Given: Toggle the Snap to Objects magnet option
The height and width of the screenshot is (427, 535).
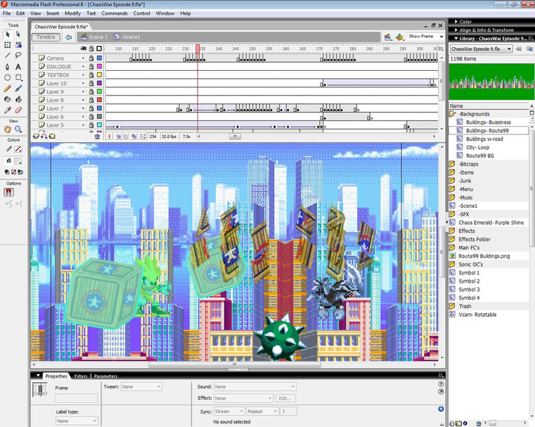Looking at the screenshot, I should 9,192.
